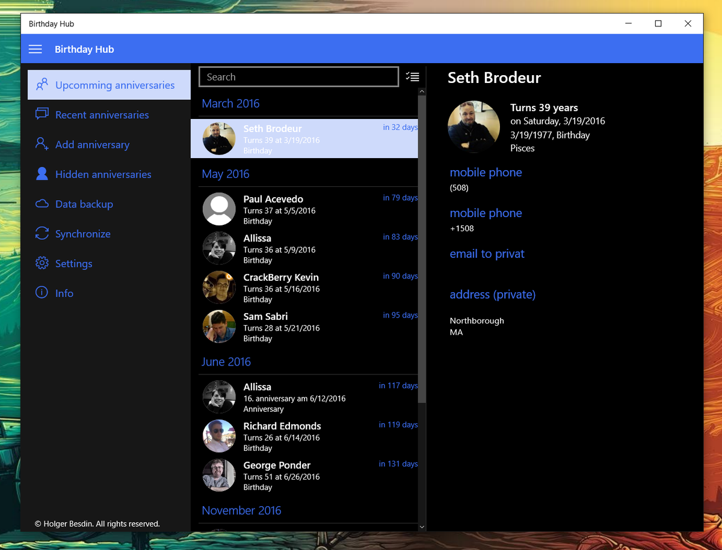Click the scroll-up chevron above the list

click(422, 91)
